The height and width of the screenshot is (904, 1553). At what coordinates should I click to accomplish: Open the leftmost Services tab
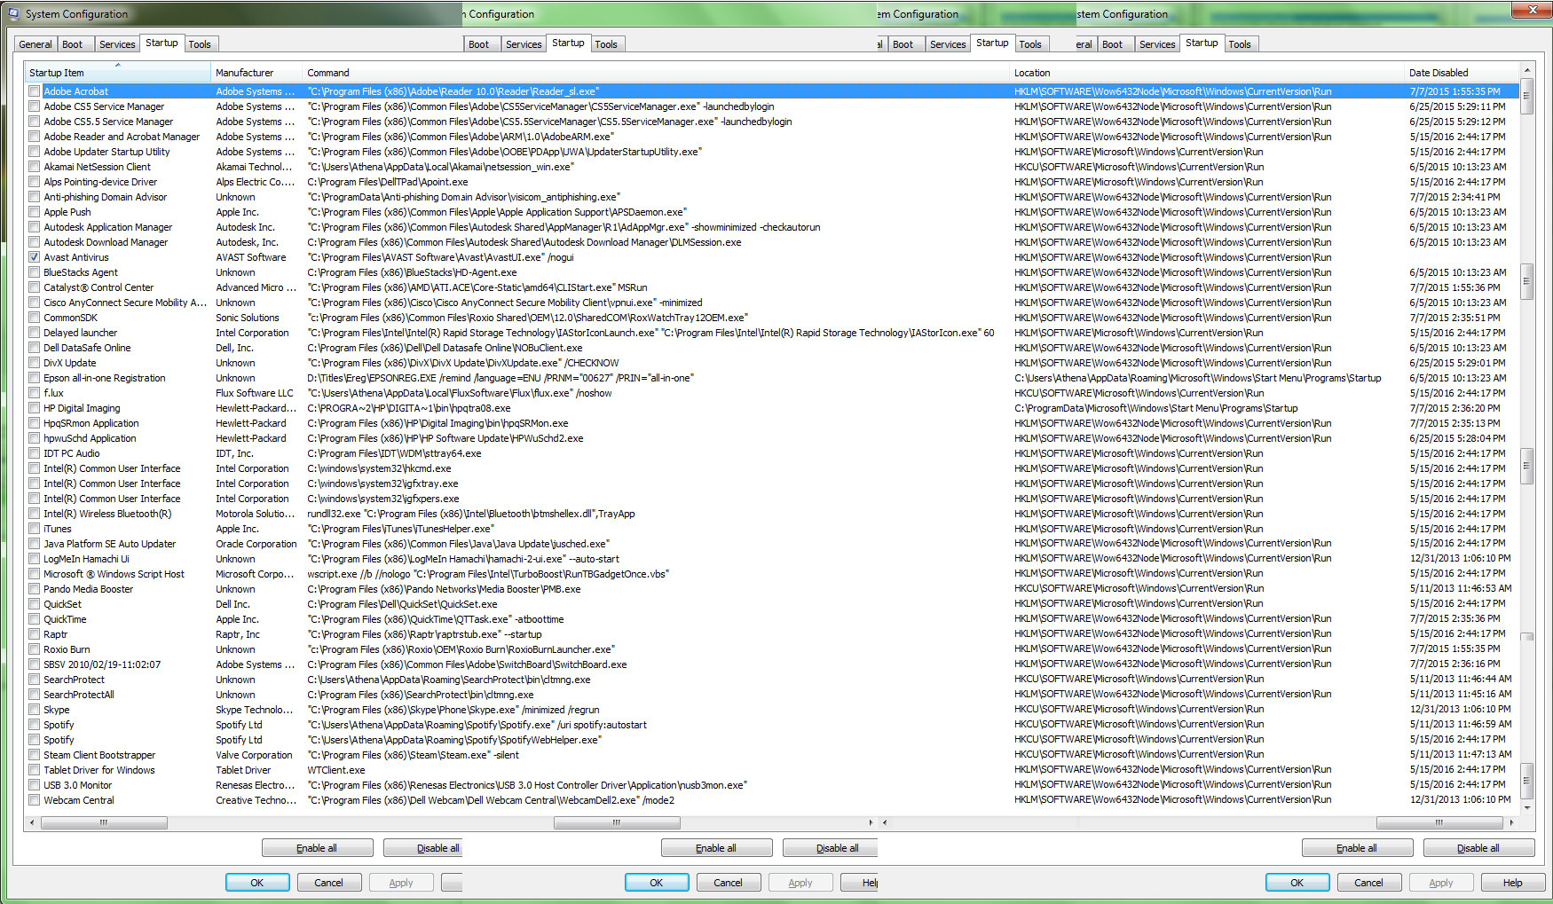[117, 44]
